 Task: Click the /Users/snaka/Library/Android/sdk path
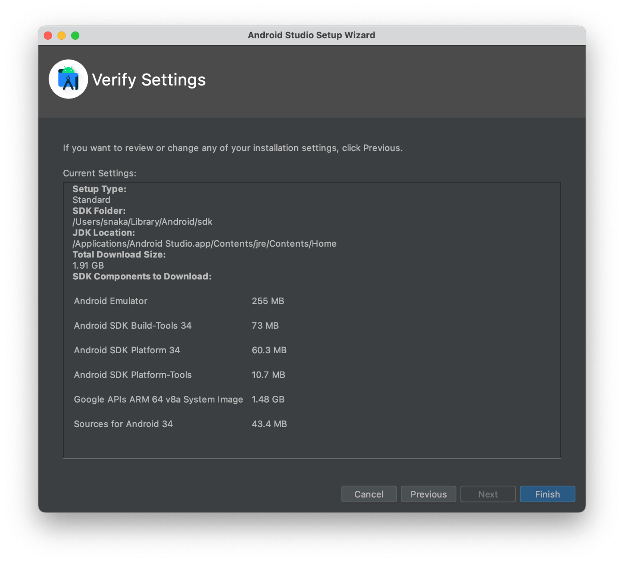pos(142,222)
